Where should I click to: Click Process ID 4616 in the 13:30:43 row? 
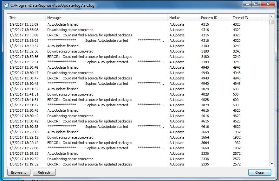point(205,110)
